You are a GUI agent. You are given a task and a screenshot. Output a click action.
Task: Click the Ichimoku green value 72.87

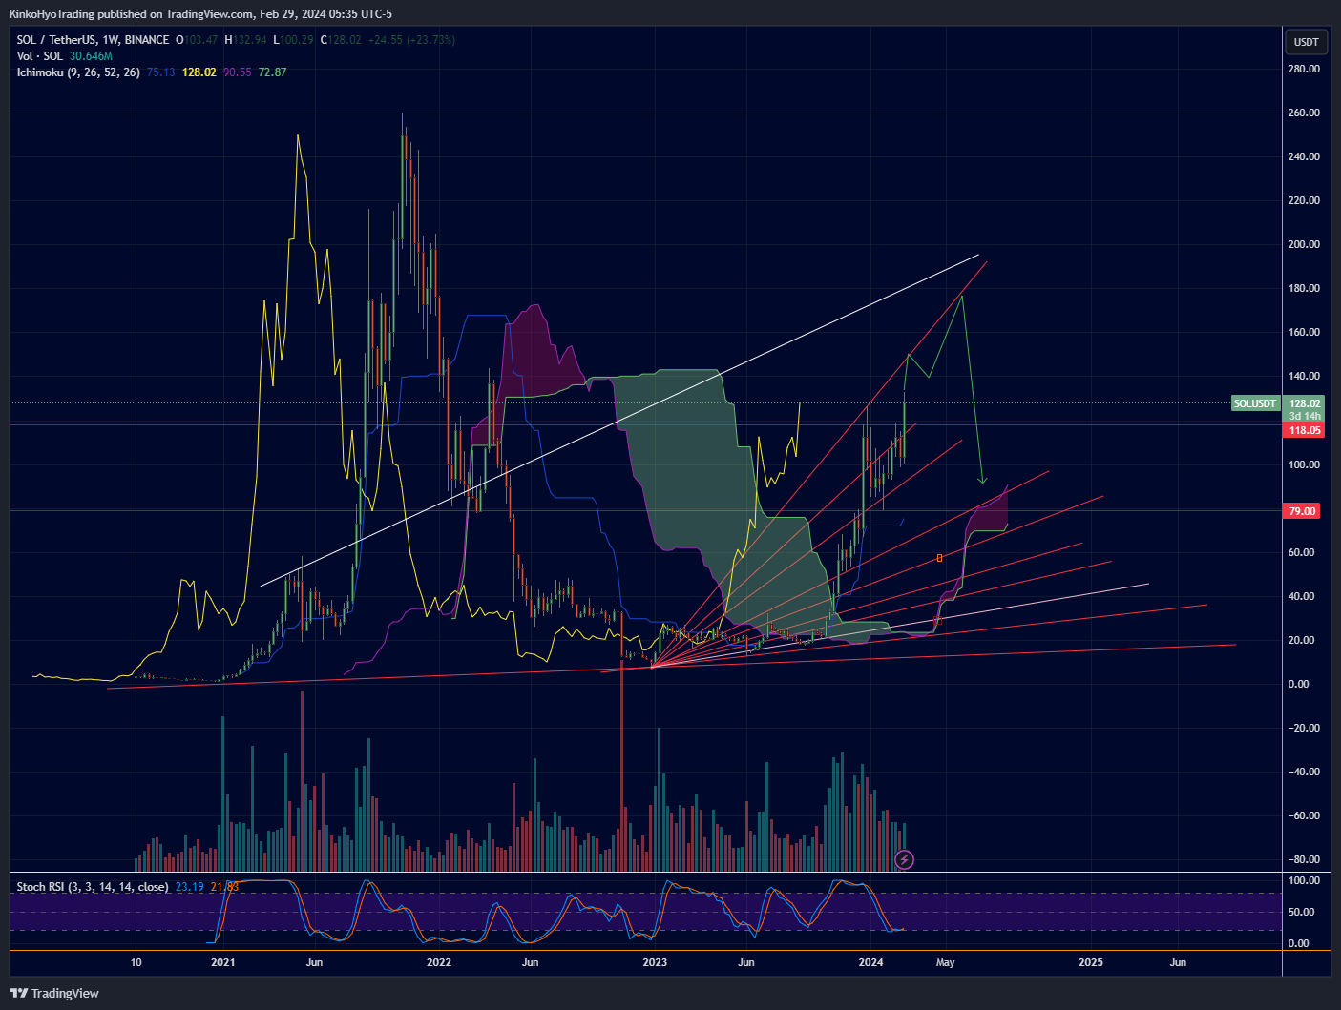click(273, 72)
